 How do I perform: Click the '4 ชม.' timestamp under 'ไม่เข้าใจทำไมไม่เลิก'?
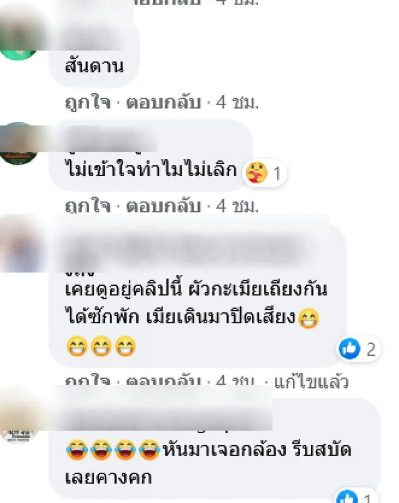[x=237, y=206]
